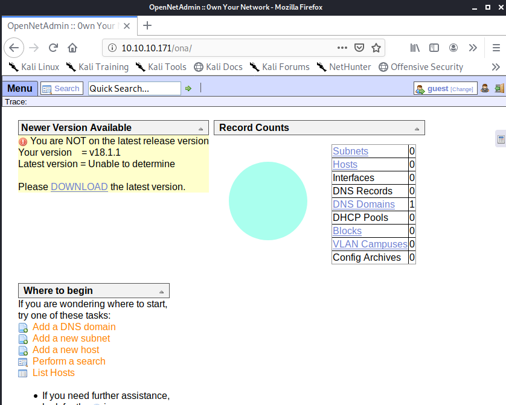Show more bookmarks chevron
This screenshot has height=405, width=506.
point(496,67)
